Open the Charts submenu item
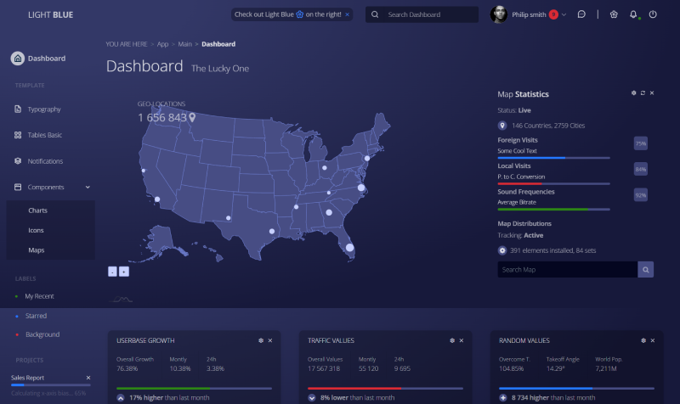 (37, 210)
